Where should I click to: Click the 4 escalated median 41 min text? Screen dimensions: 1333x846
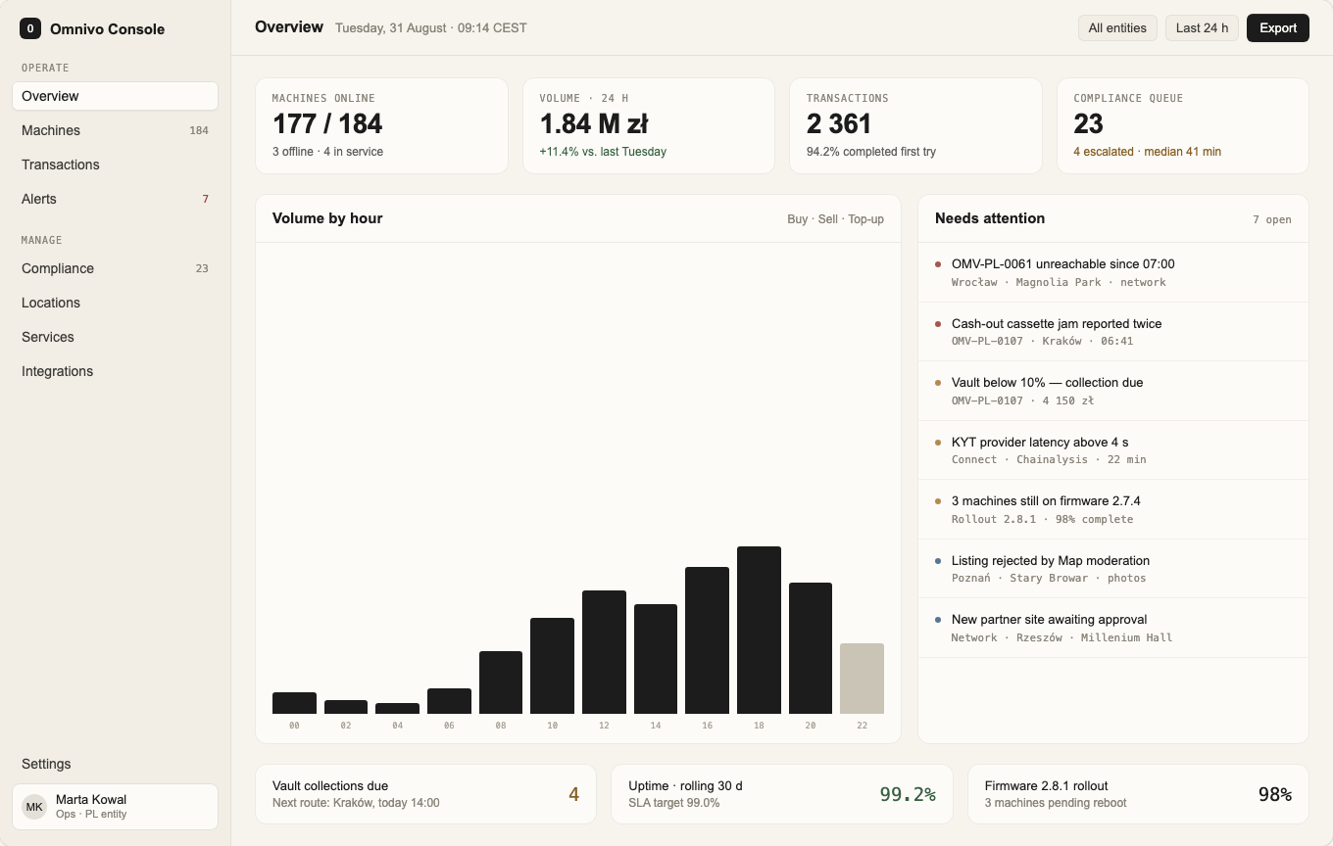pos(1147,152)
